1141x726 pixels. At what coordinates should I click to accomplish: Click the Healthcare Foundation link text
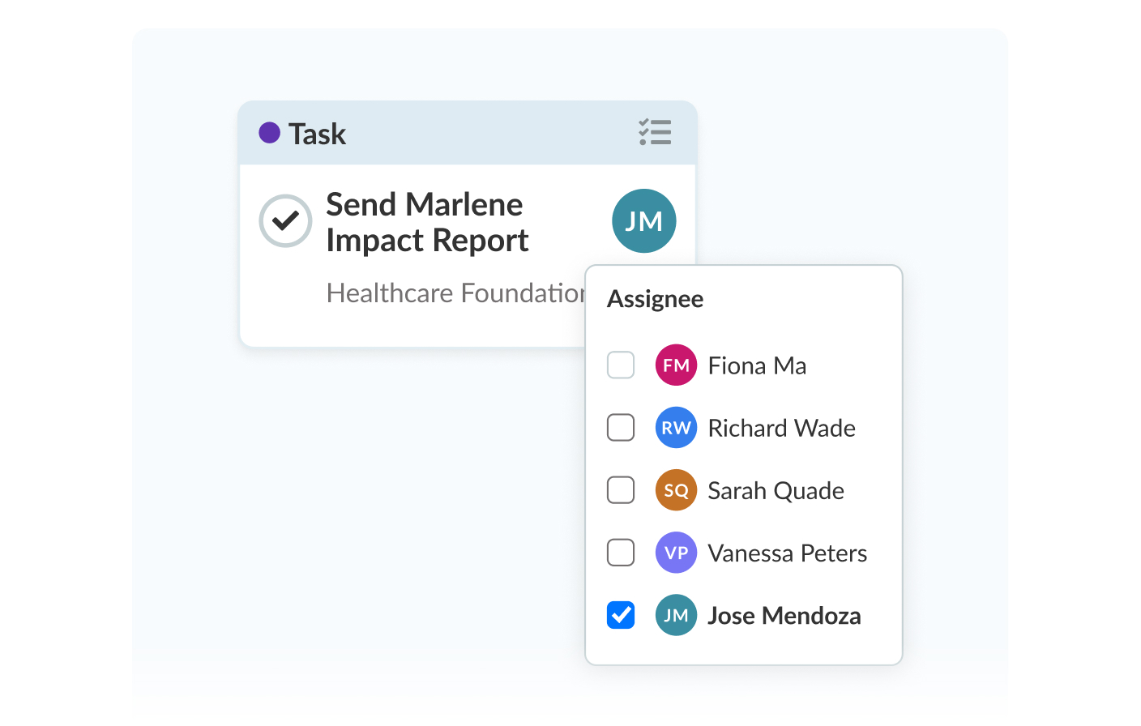point(455,293)
